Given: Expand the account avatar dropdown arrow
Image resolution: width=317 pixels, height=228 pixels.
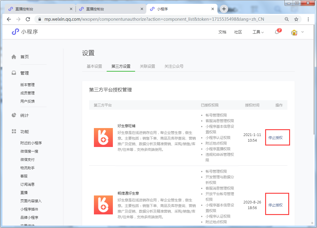Looking at the screenshot, I should (303, 32).
